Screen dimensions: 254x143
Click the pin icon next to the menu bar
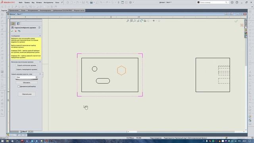[62, 2]
